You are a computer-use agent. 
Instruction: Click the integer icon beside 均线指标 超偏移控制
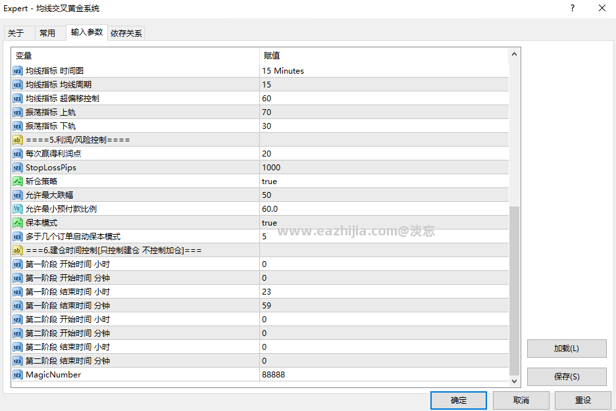[17, 99]
